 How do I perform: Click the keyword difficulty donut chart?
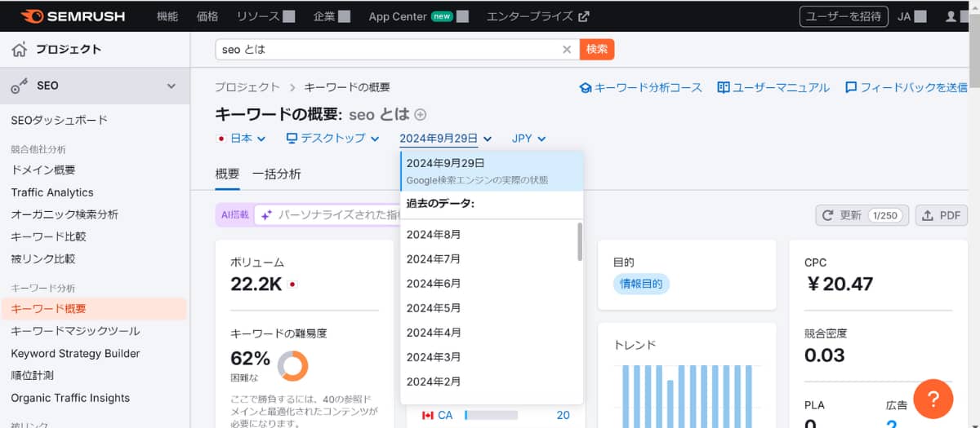point(292,366)
